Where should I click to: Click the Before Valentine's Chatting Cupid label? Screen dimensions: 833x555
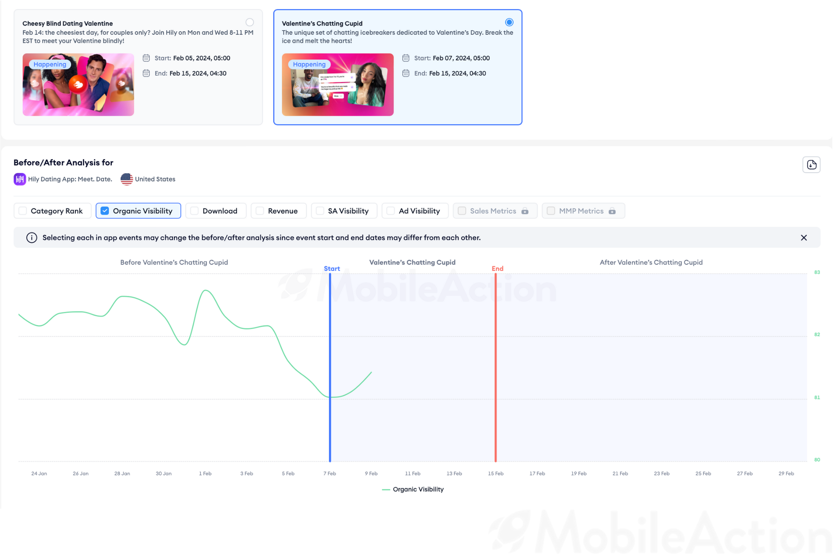click(174, 262)
